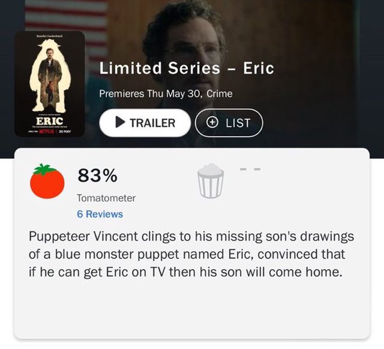Click the monster silhouette on the Eric poster
The height and width of the screenshot is (349, 384).
point(50,75)
